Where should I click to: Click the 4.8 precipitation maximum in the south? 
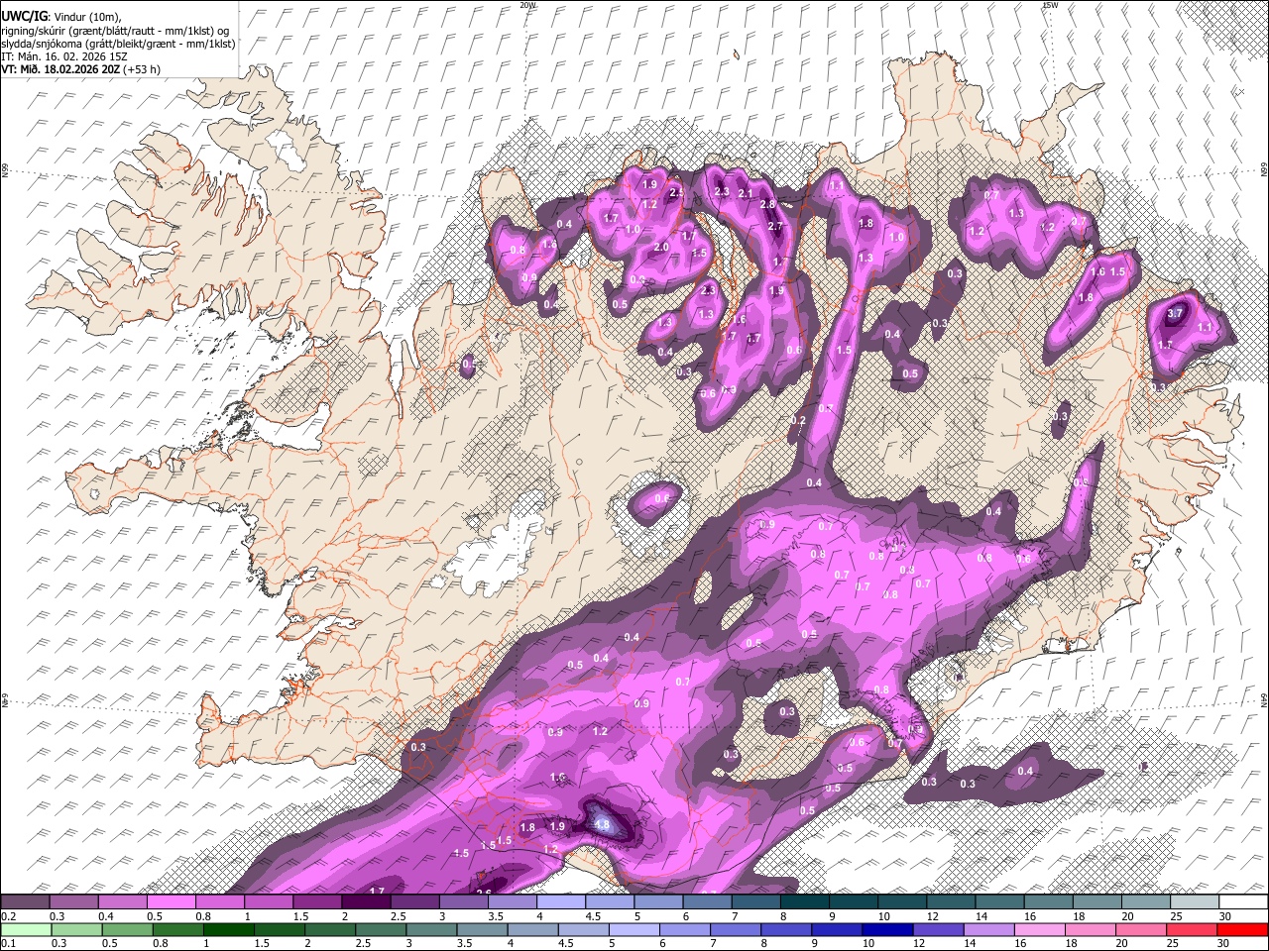pos(601,823)
